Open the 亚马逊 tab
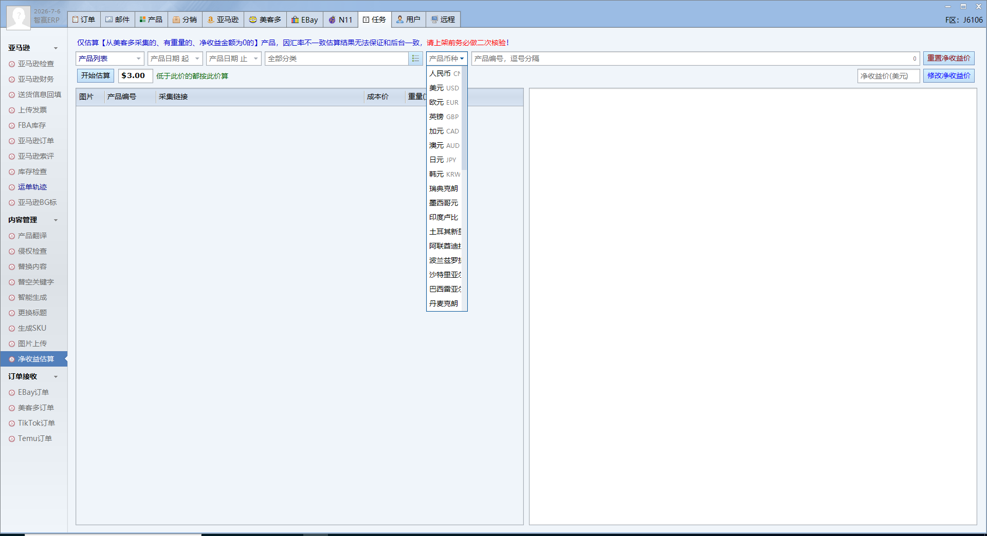Screen dimensions: 987x536 (223, 20)
